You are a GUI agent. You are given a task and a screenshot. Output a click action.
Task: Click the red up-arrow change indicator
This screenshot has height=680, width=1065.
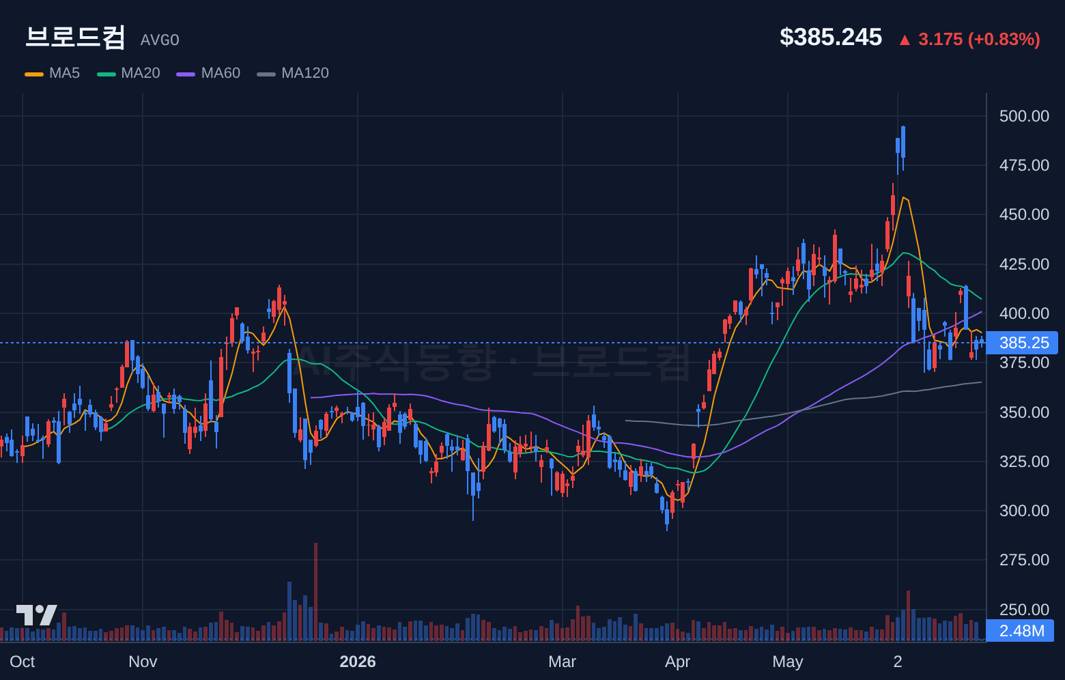(x=905, y=40)
